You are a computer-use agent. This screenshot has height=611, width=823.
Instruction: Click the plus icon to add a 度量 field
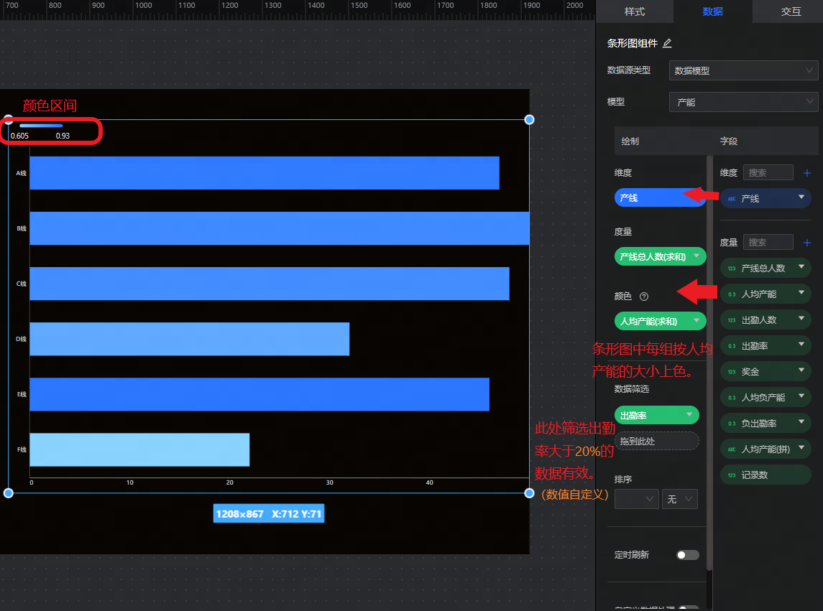[x=806, y=243]
